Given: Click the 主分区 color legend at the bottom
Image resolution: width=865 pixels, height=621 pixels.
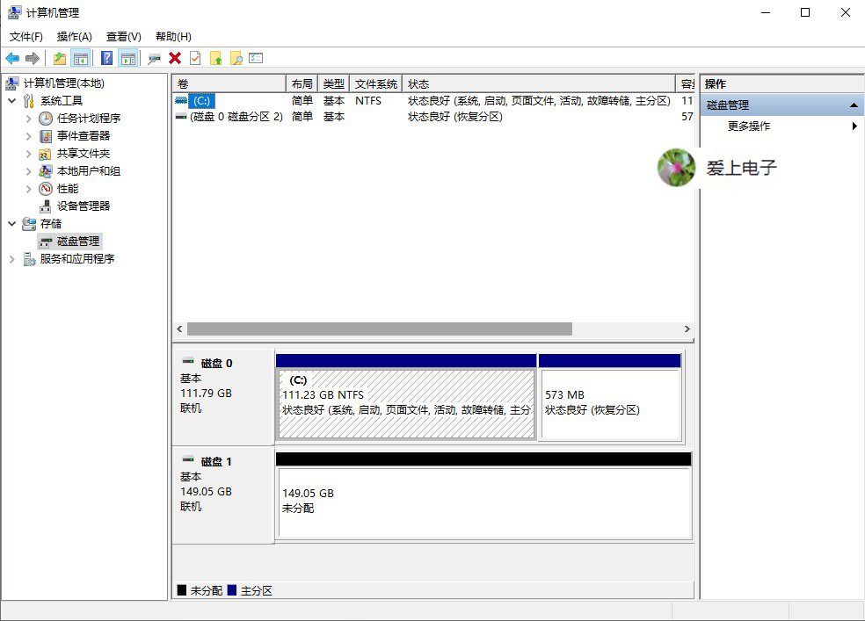Looking at the screenshot, I should coord(251,590).
